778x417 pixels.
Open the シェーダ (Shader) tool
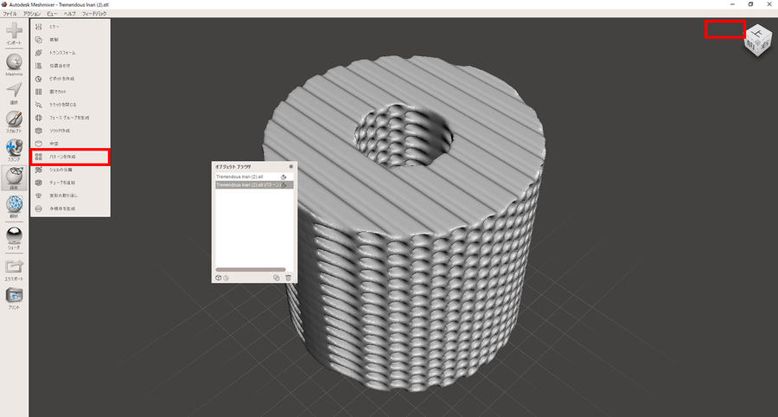pyautogui.click(x=14, y=235)
